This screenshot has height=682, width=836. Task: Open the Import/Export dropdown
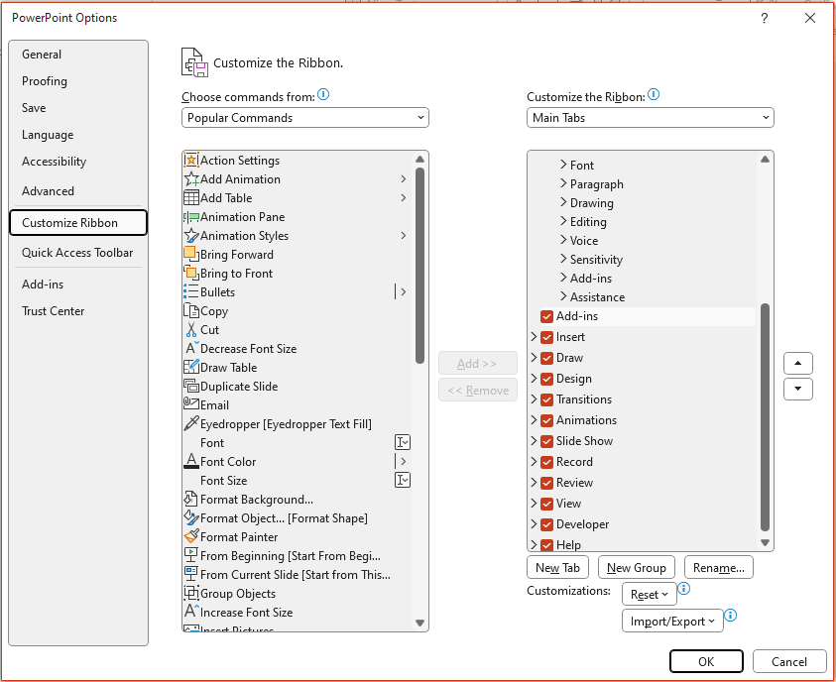tap(672, 621)
